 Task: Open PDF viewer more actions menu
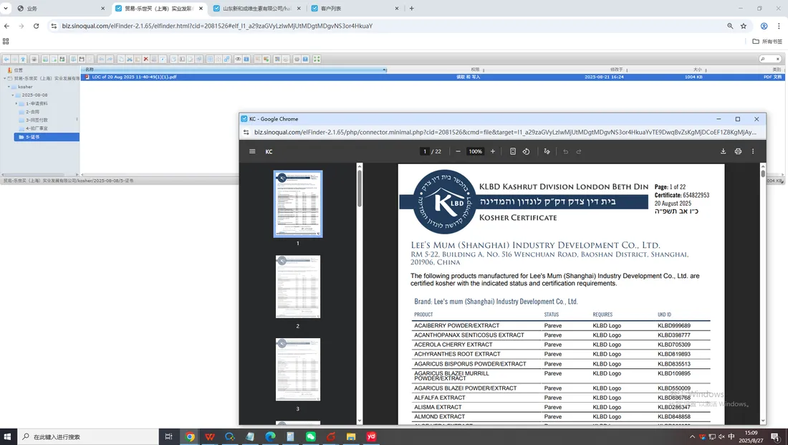click(753, 151)
